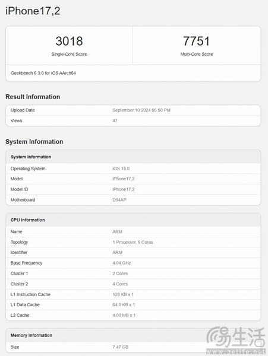The image size is (268, 356).
Task: Click the 7751 multi-core score value
Action: click(197, 41)
